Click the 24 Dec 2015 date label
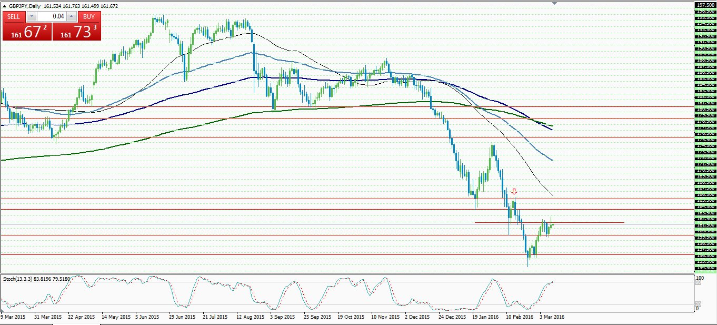The image size is (717, 325). click(x=453, y=317)
